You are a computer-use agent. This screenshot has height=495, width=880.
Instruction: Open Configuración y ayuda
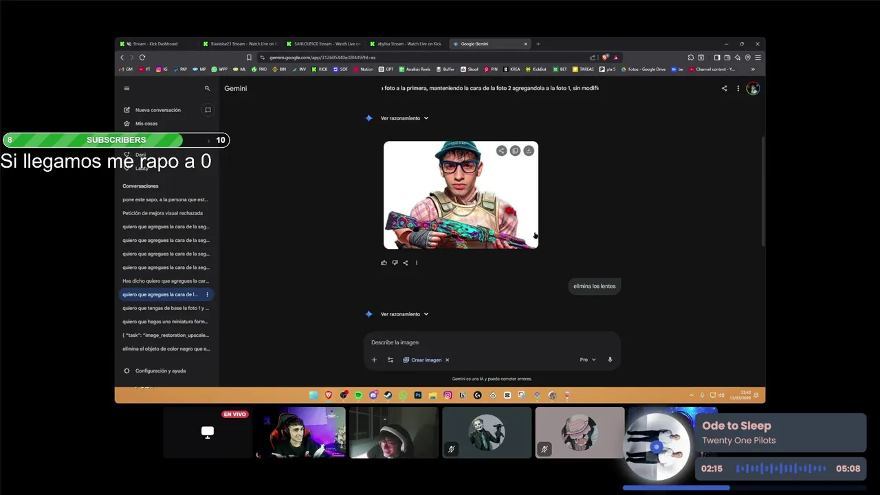point(155,371)
